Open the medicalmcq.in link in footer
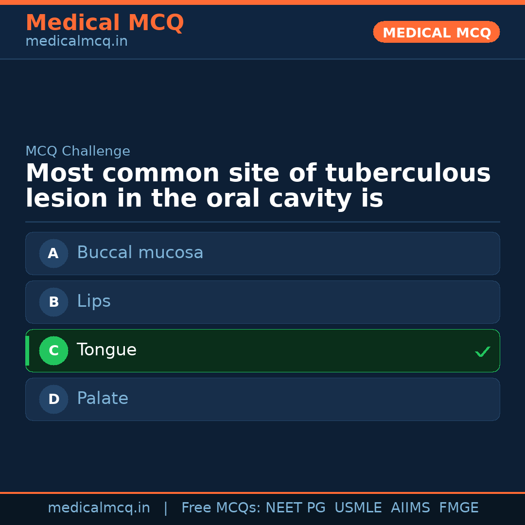525x525 pixels. 99,508
